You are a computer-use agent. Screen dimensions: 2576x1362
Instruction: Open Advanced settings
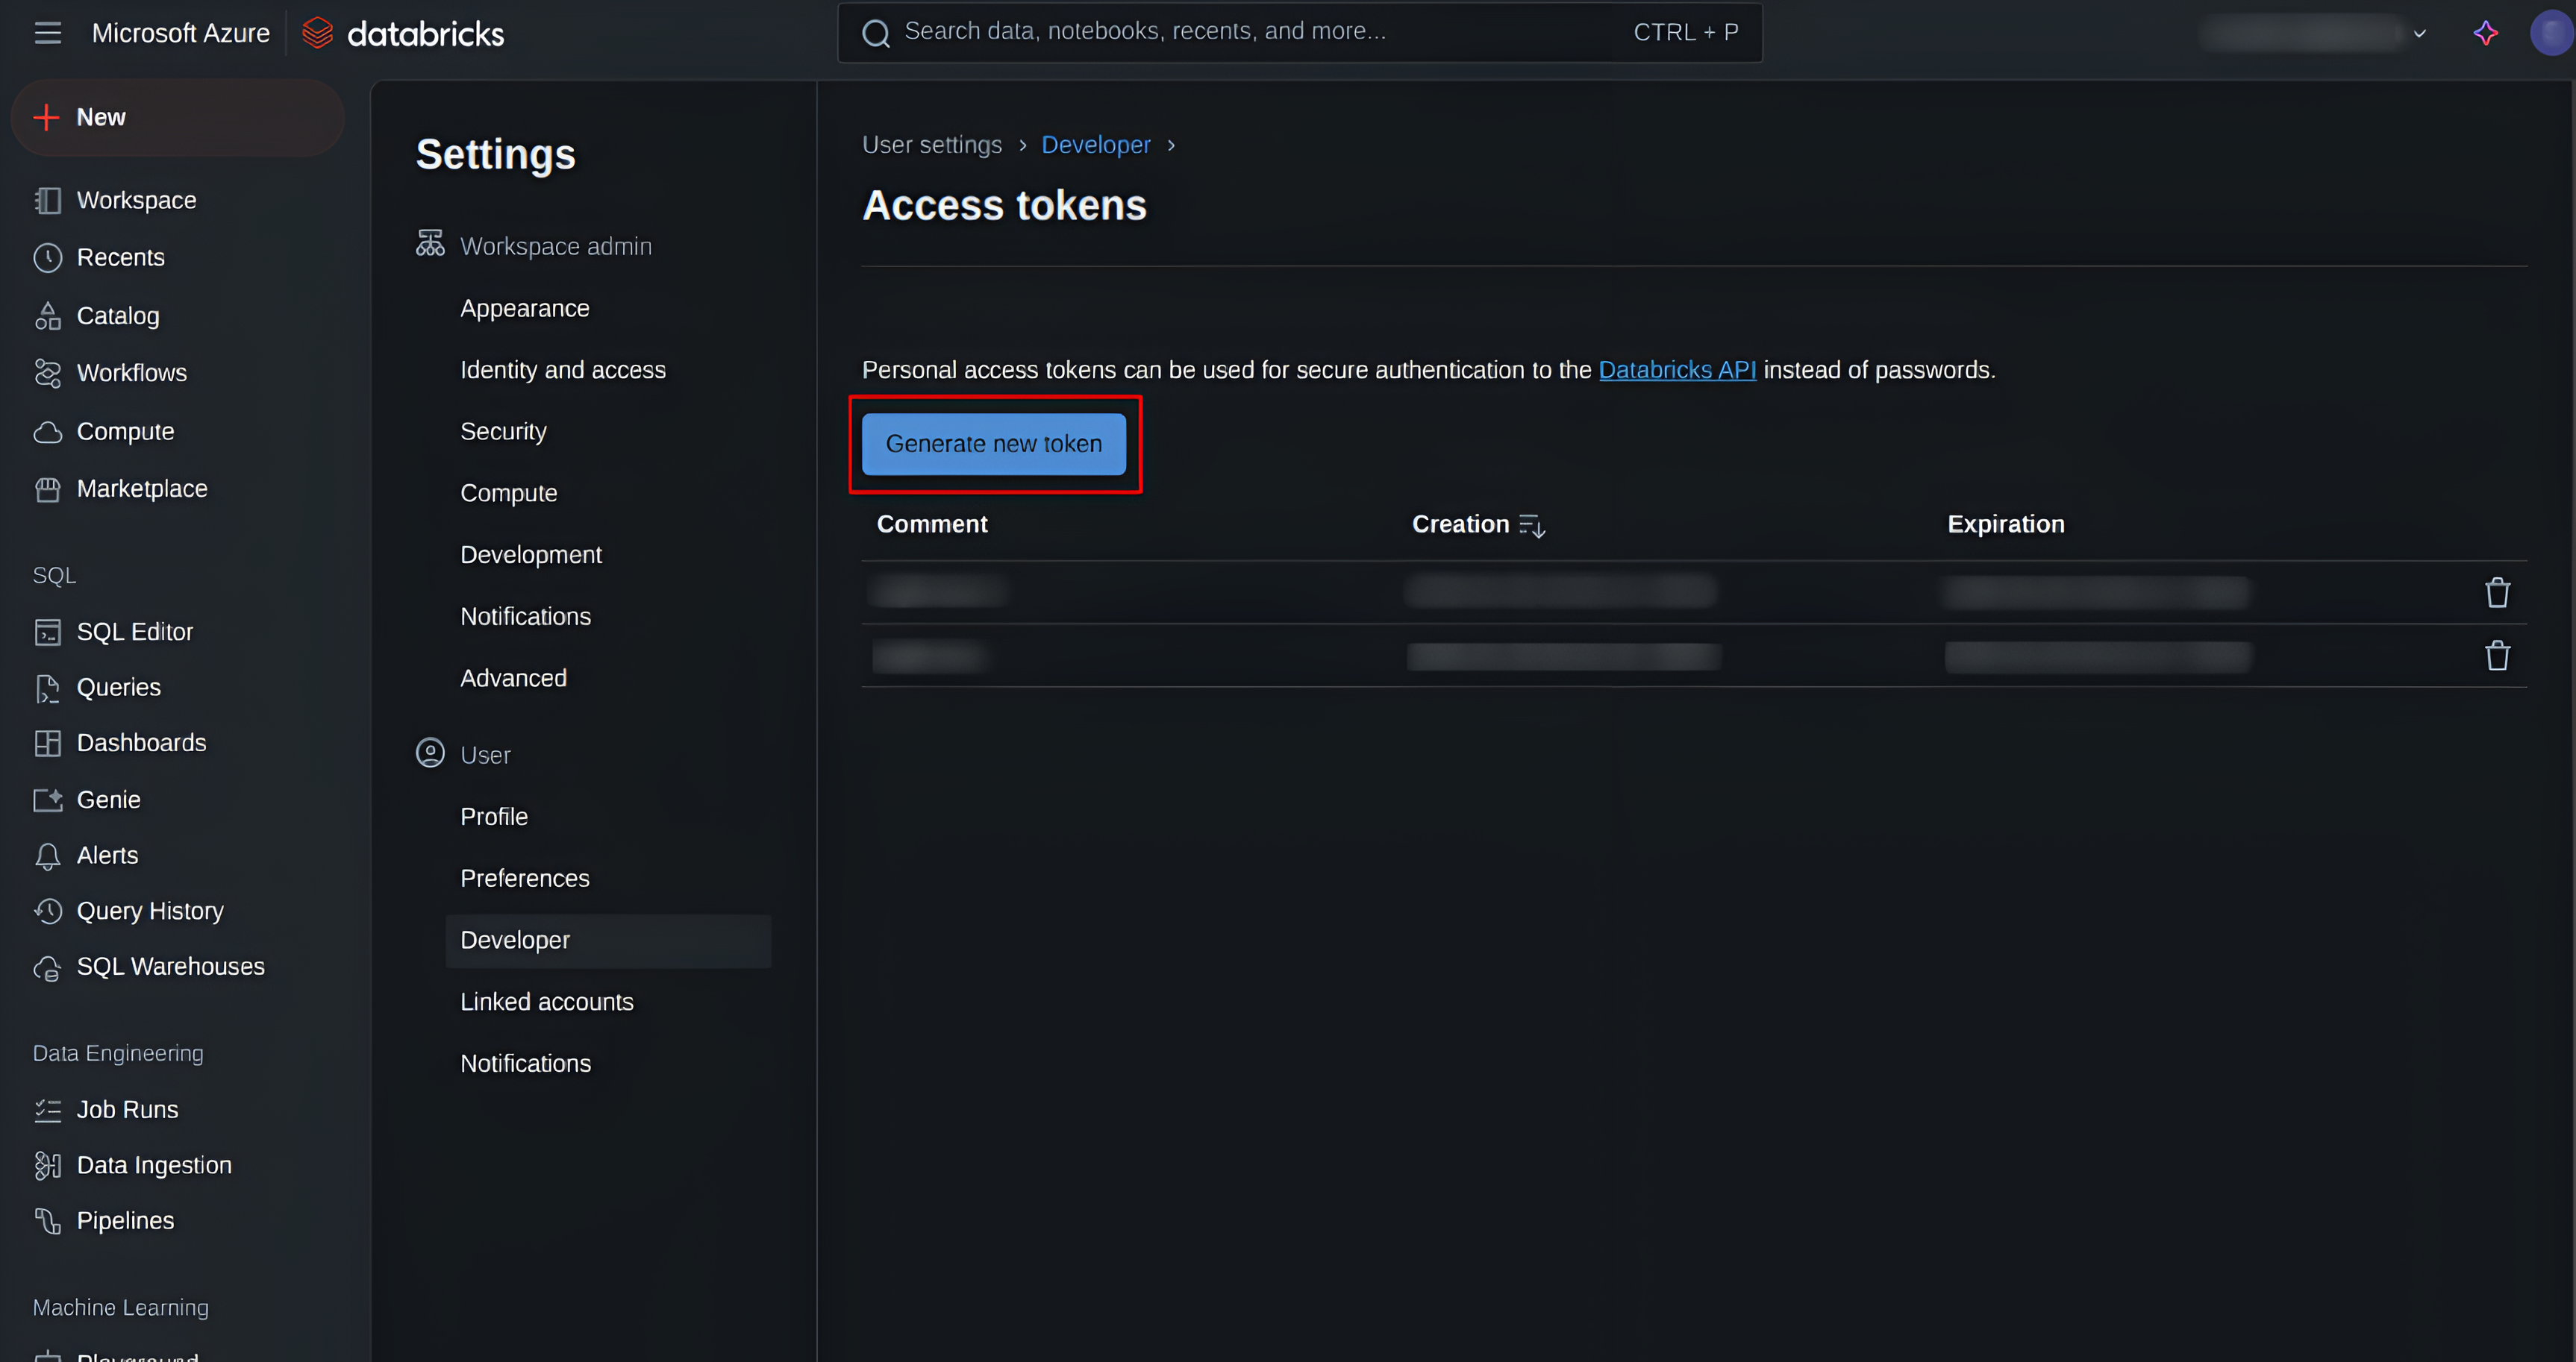(x=513, y=679)
